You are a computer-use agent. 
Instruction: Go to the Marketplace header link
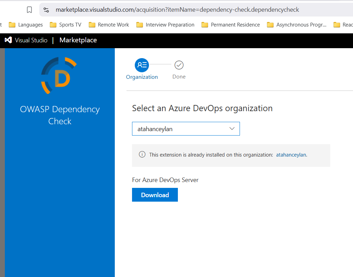(x=78, y=40)
